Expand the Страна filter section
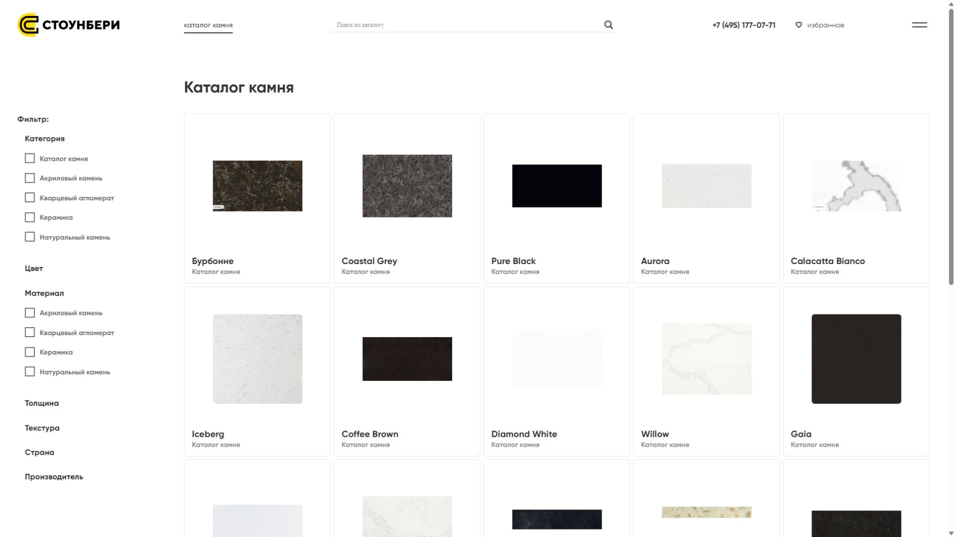This screenshot has width=955, height=537. (39, 452)
